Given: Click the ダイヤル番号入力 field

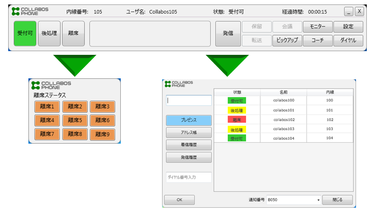Looking at the screenshot, I should (x=189, y=177).
